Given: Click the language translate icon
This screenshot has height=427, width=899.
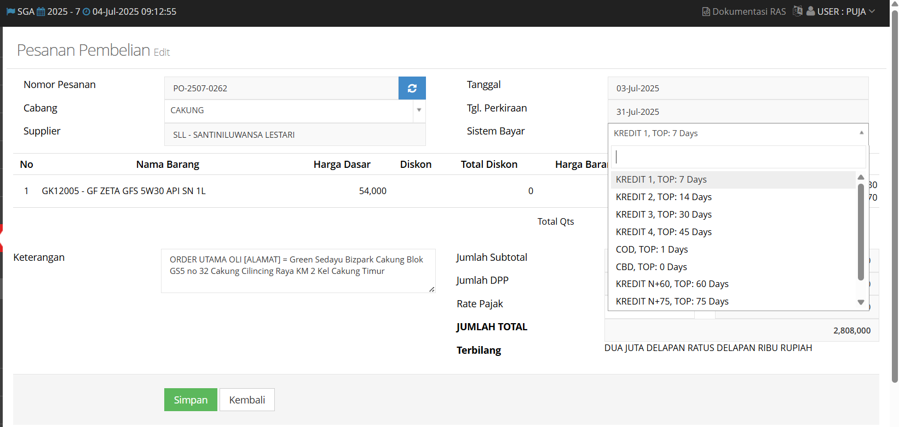Looking at the screenshot, I should [797, 11].
